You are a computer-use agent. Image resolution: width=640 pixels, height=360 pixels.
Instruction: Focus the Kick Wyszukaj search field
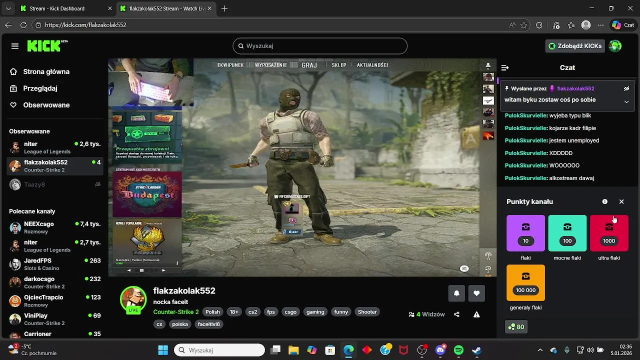(320, 46)
